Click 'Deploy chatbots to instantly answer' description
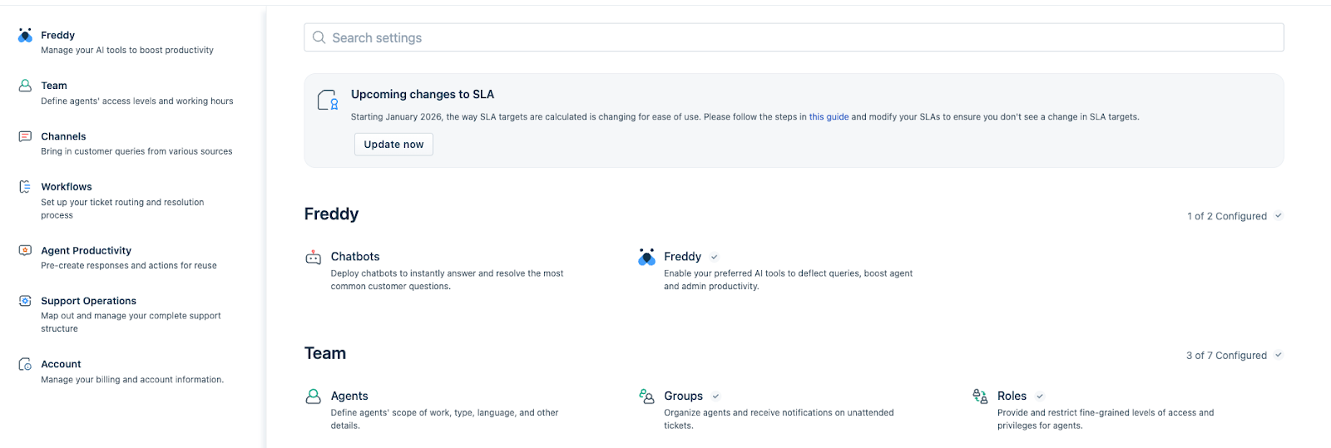Image resolution: width=1331 pixels, height=448 pixels. pos(447,280)
